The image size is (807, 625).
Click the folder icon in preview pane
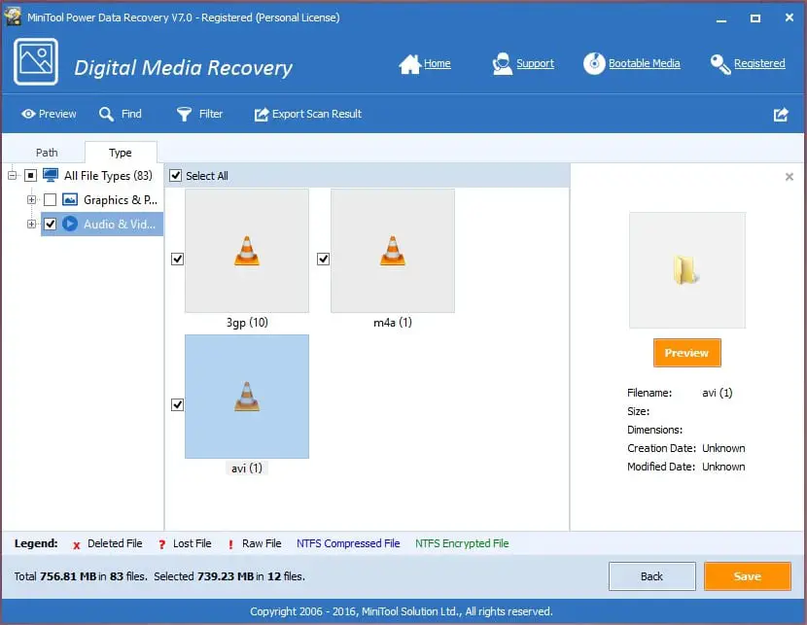[686, 270]
